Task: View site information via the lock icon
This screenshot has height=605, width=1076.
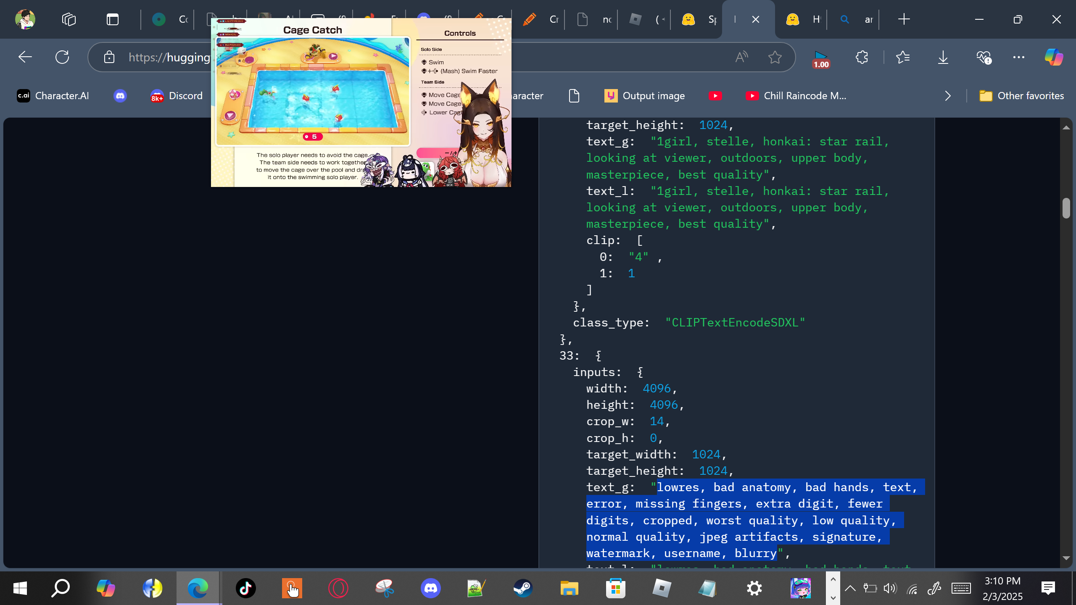Action: coord(109,57)
